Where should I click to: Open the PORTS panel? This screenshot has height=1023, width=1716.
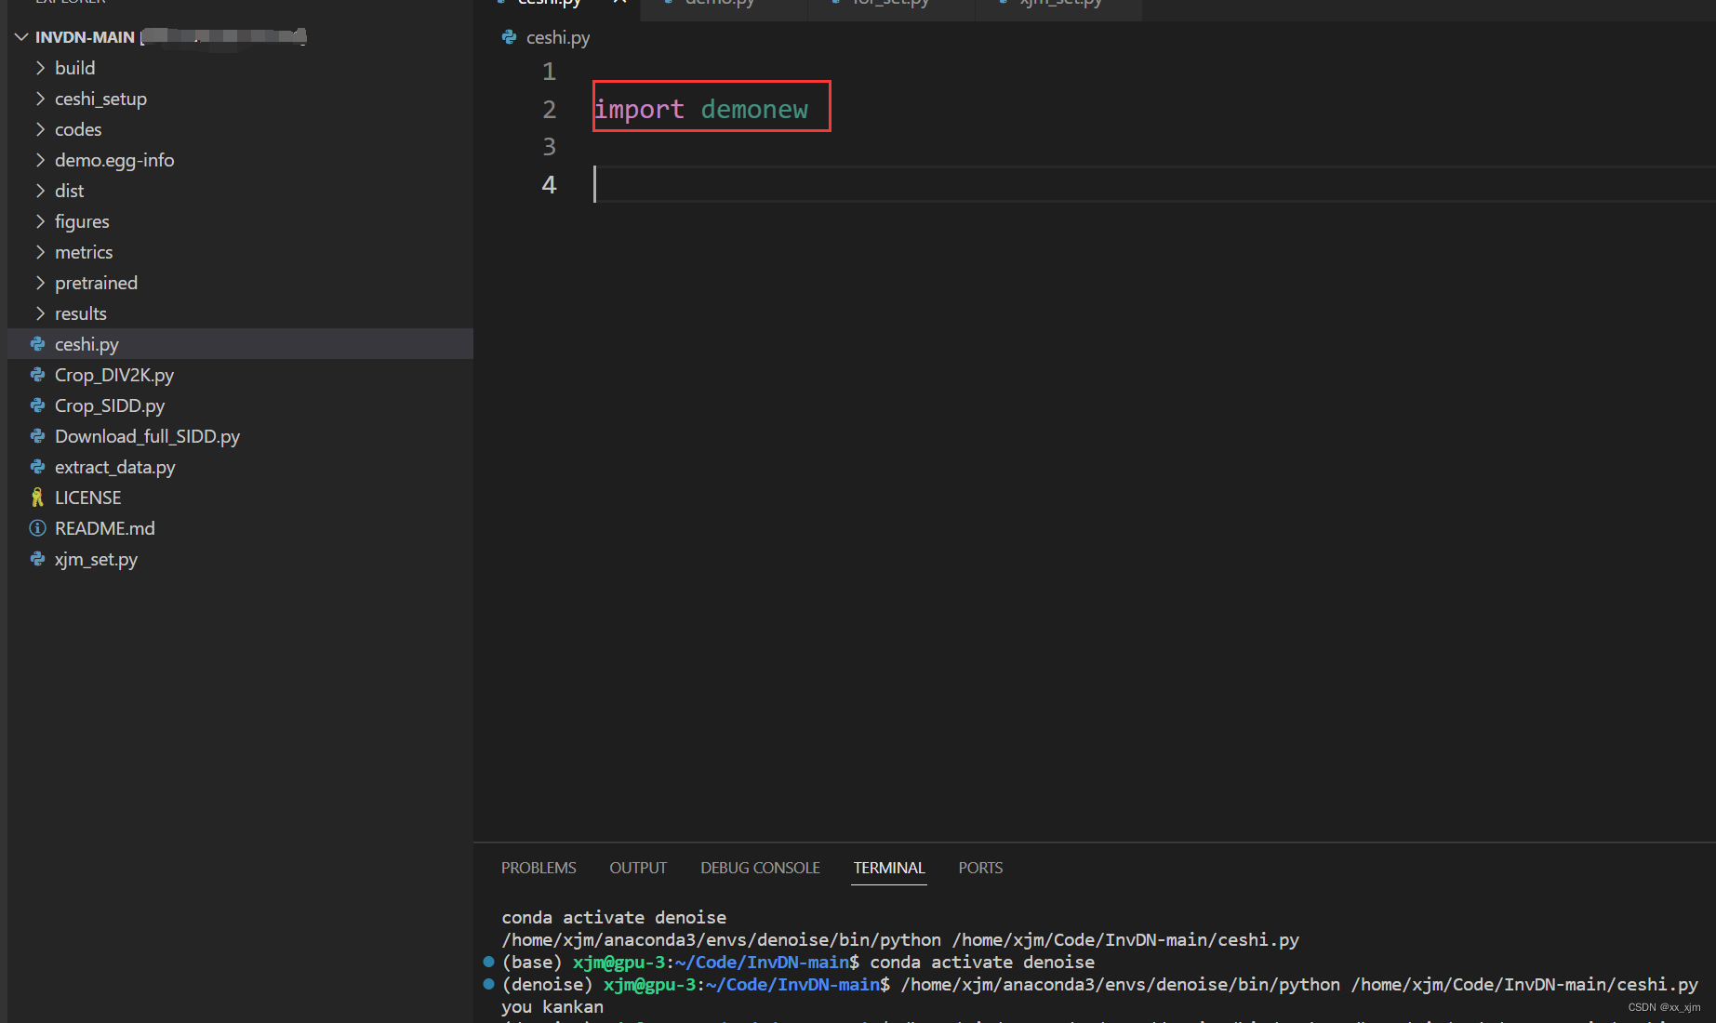pos(979,867)
